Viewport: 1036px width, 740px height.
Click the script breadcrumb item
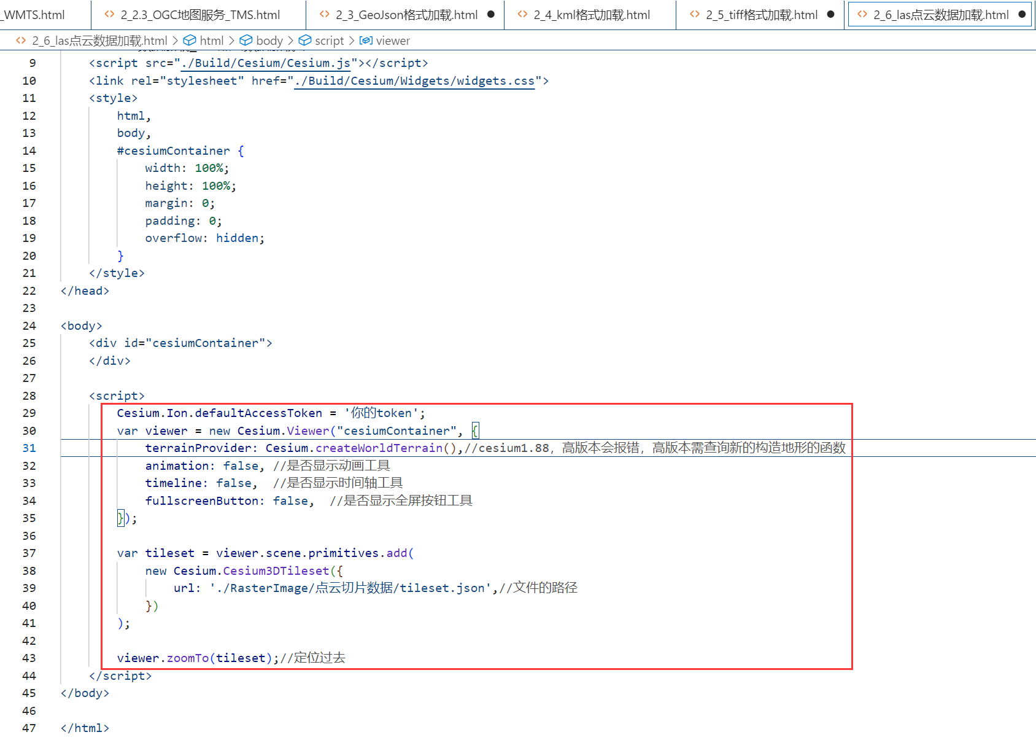click(330, 41)
